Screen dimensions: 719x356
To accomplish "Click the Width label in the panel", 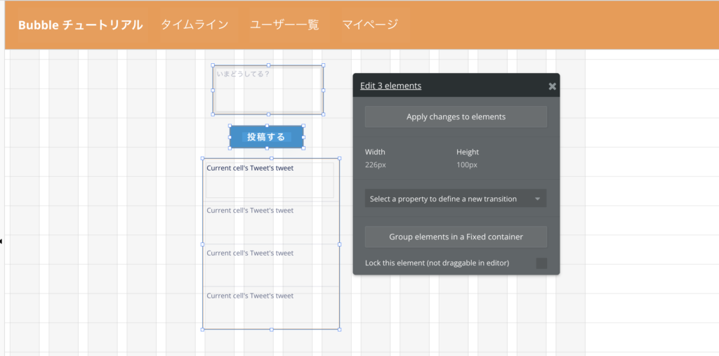I will coord(375,152).
